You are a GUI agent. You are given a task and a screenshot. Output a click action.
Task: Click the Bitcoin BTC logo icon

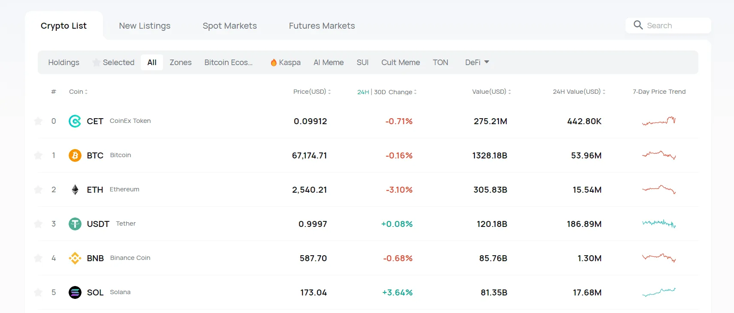[x=75, y=155]
